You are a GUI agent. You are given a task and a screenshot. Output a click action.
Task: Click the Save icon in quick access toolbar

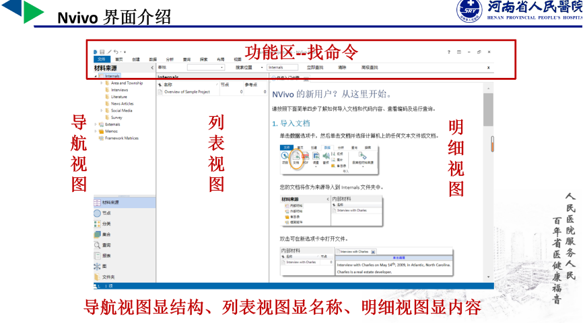(x=102, y=52)
